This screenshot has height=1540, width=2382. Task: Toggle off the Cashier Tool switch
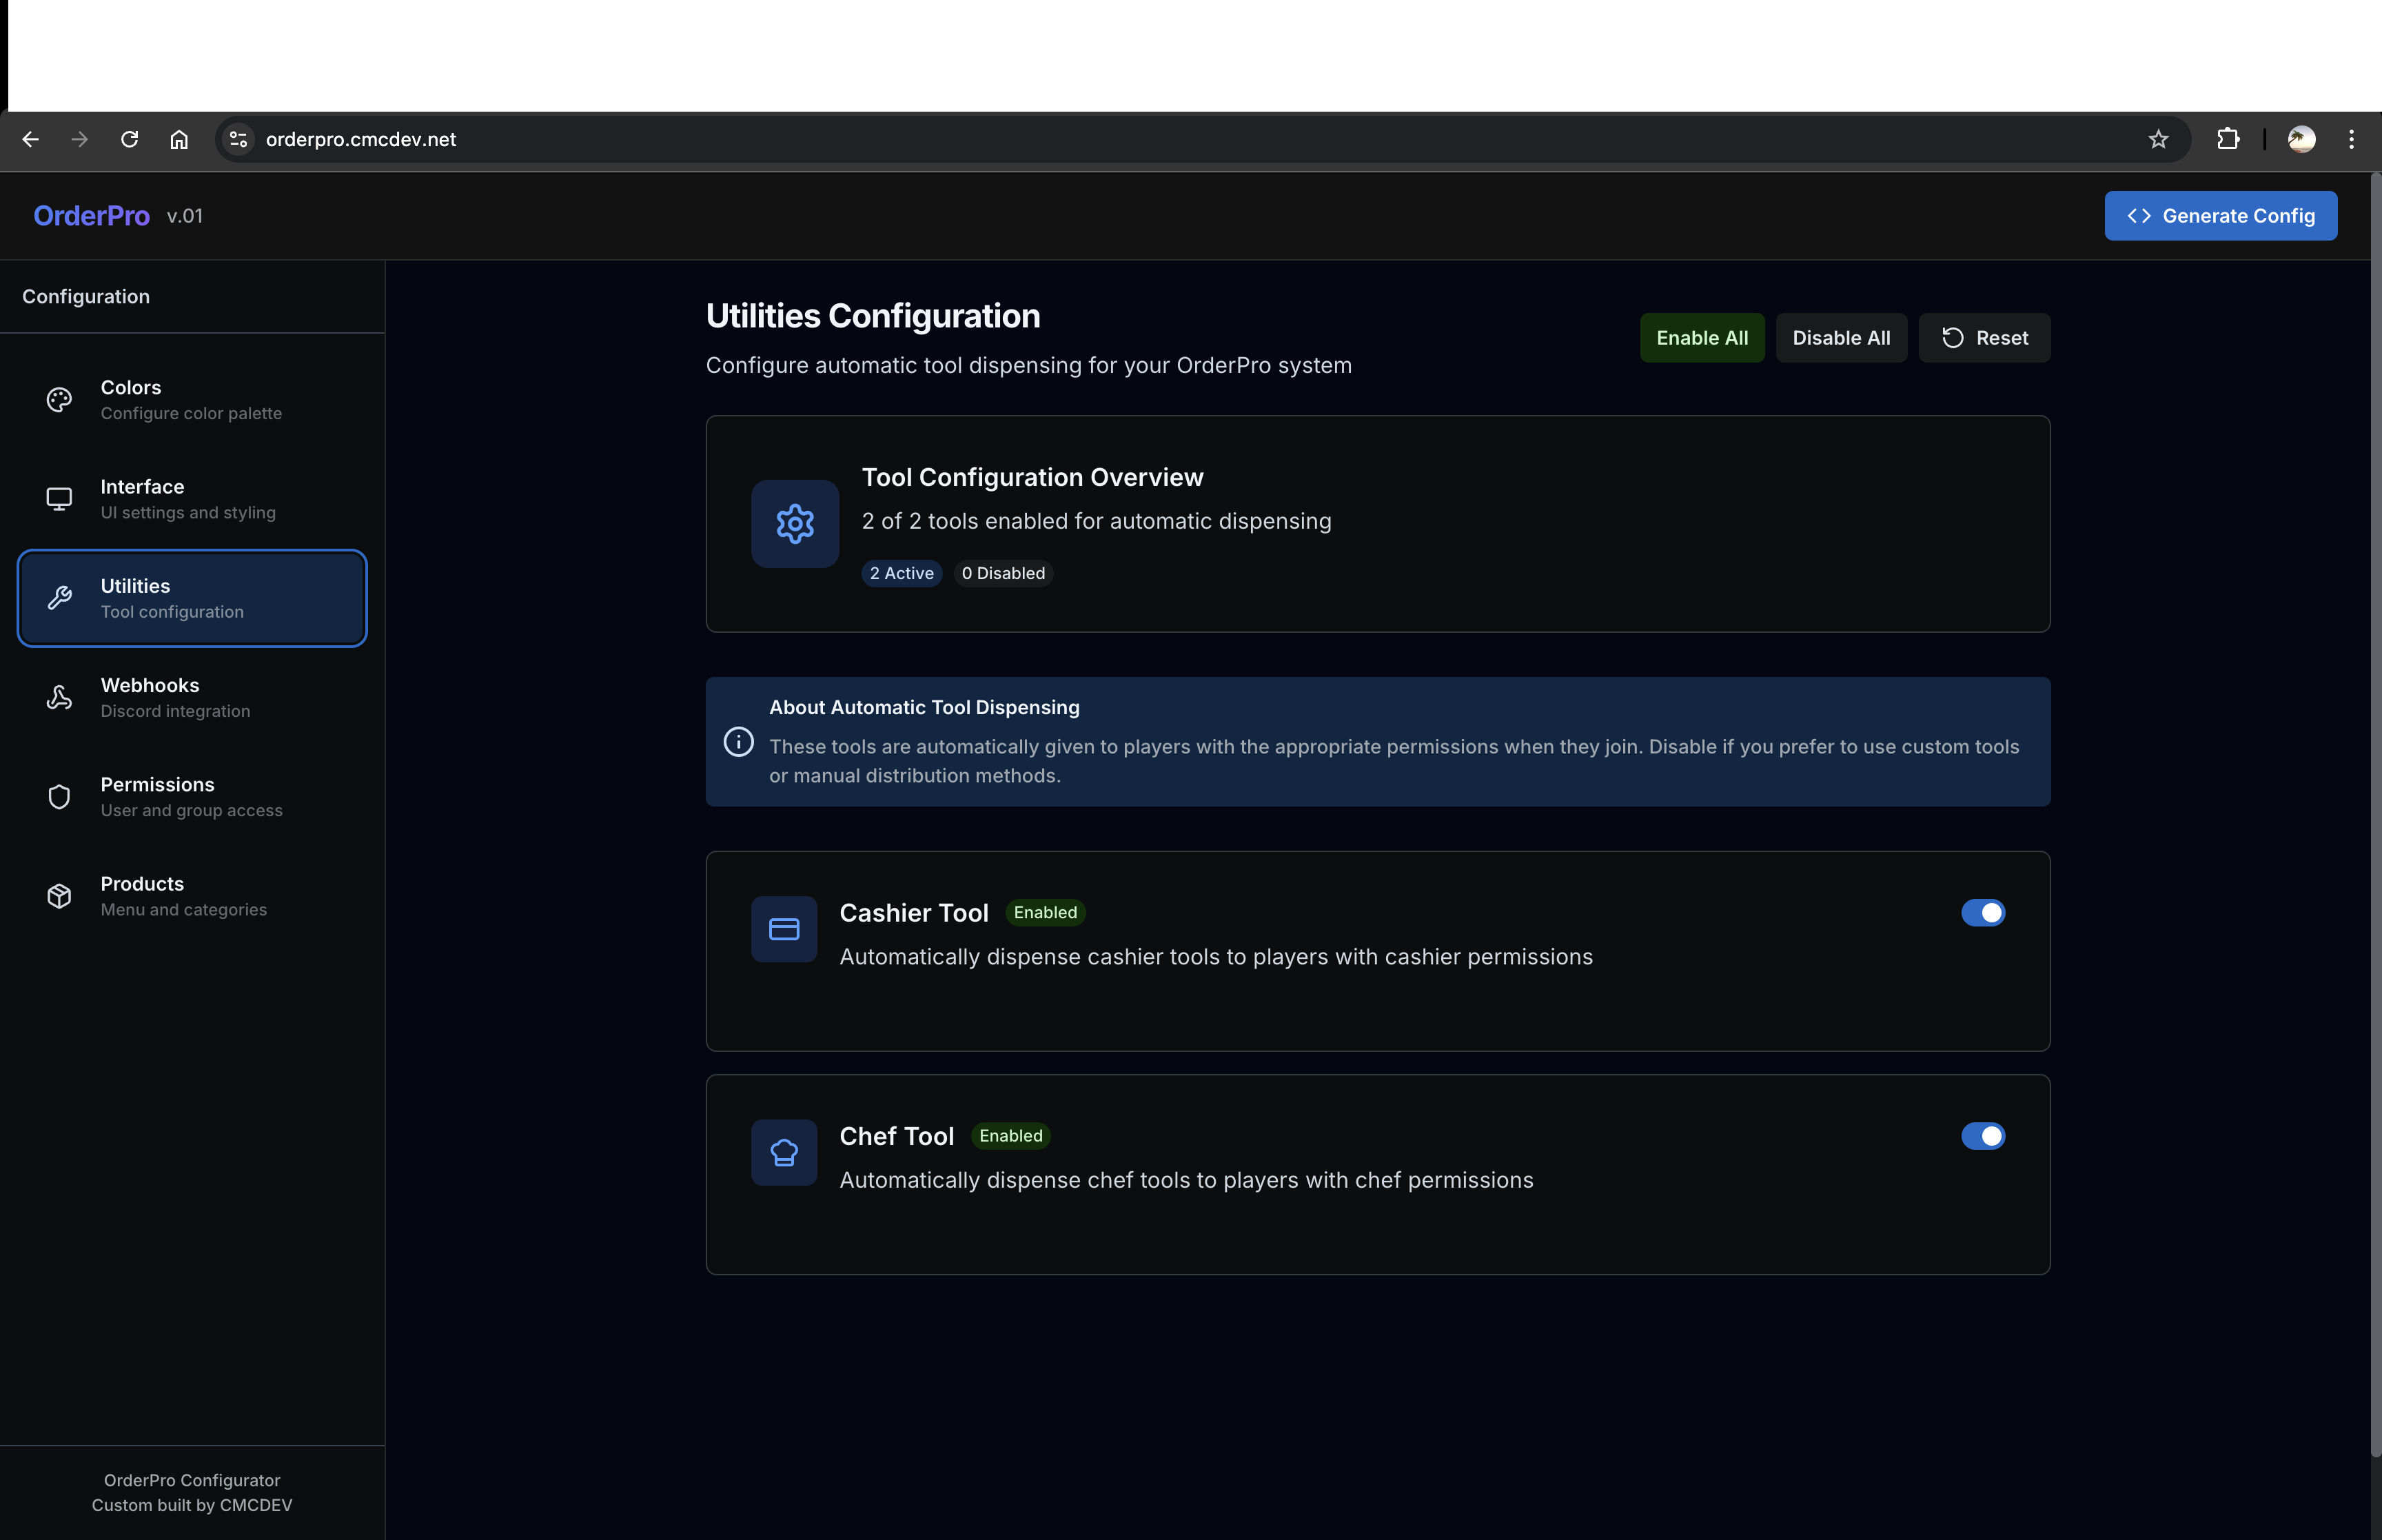point(1982,913)
